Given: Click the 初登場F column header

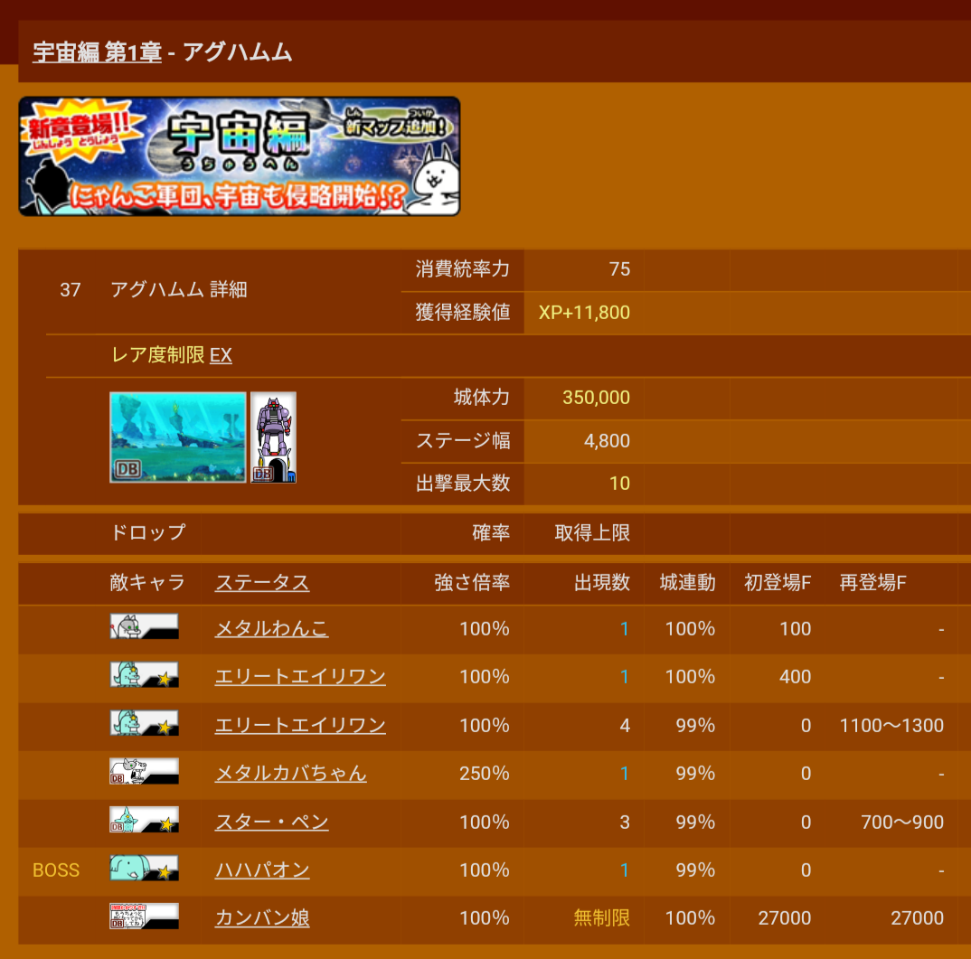Looking at the screenshot, I should [x=778, y=583].
